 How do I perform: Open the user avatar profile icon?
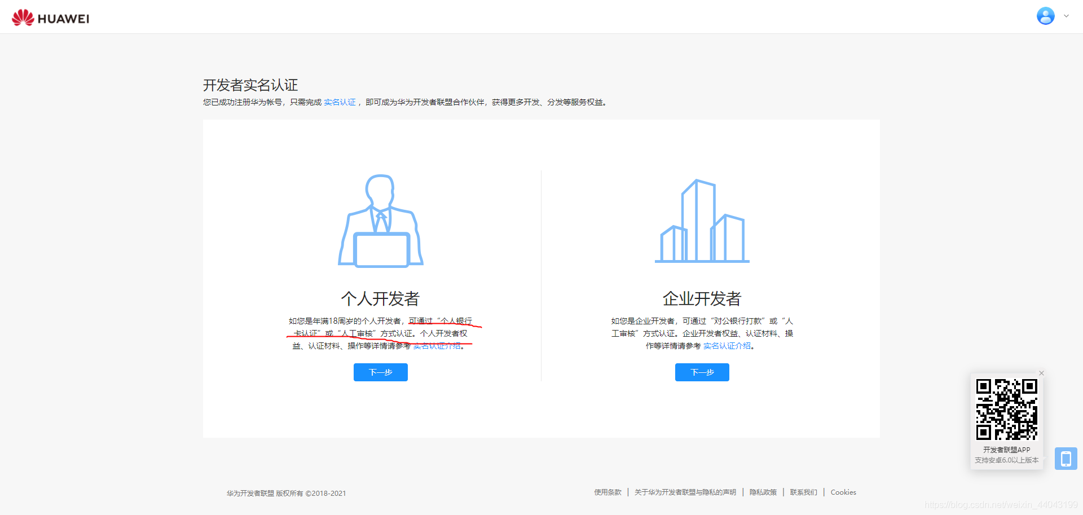pyautogui.click(x=1045, y=16)
